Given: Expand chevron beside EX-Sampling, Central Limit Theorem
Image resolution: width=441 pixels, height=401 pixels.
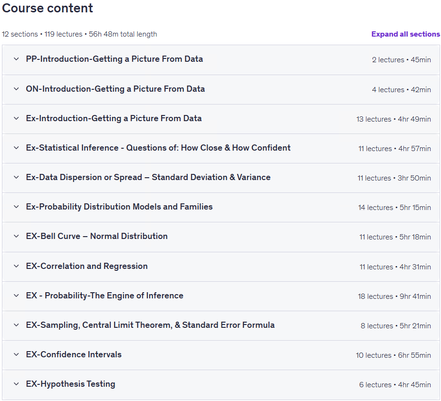Looking at the screenshot, I should [x=16, y=325].
